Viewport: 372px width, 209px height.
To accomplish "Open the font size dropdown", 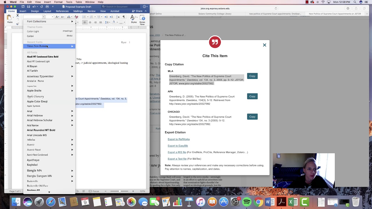I will (52, 17).
